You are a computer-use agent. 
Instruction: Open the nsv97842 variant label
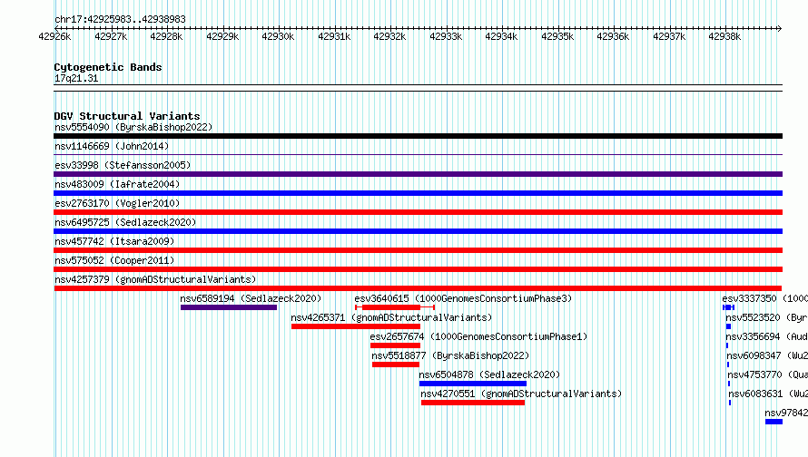(786, 413)
